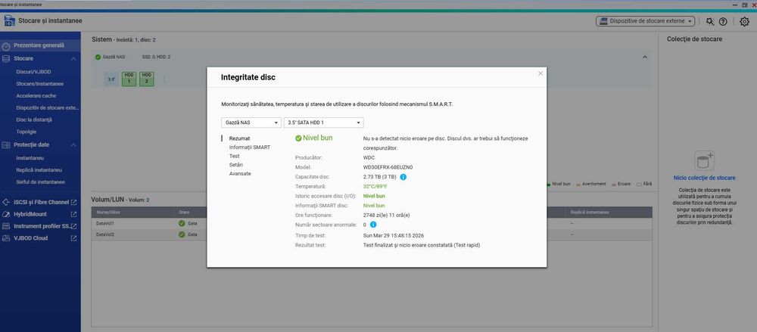Click the disk scan tools icon
The width and height of the screenshot is (757, 332).
tap(710, 21)
